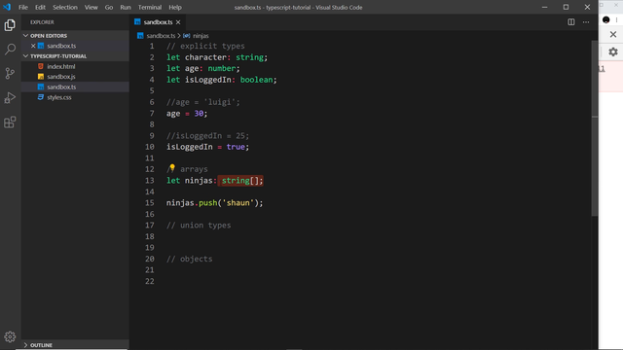
Task: Click the '// explicit types' comment
Action: [x=205, y=46]
